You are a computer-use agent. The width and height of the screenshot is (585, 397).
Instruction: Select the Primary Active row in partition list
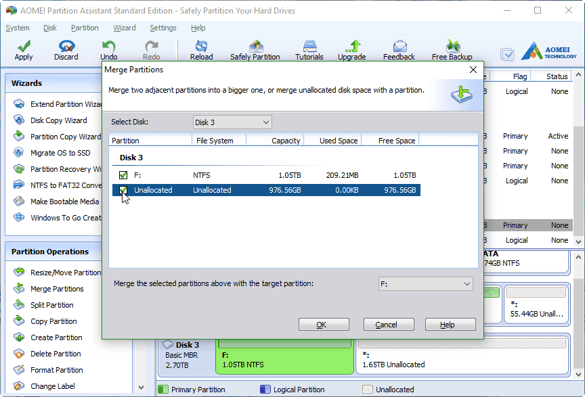coord(528,136)
